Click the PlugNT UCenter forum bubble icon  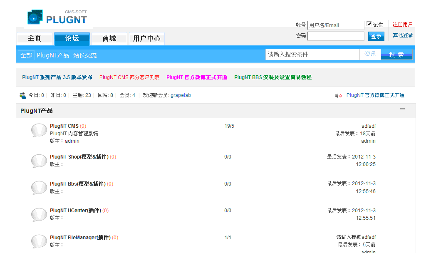tap(38, 215)
